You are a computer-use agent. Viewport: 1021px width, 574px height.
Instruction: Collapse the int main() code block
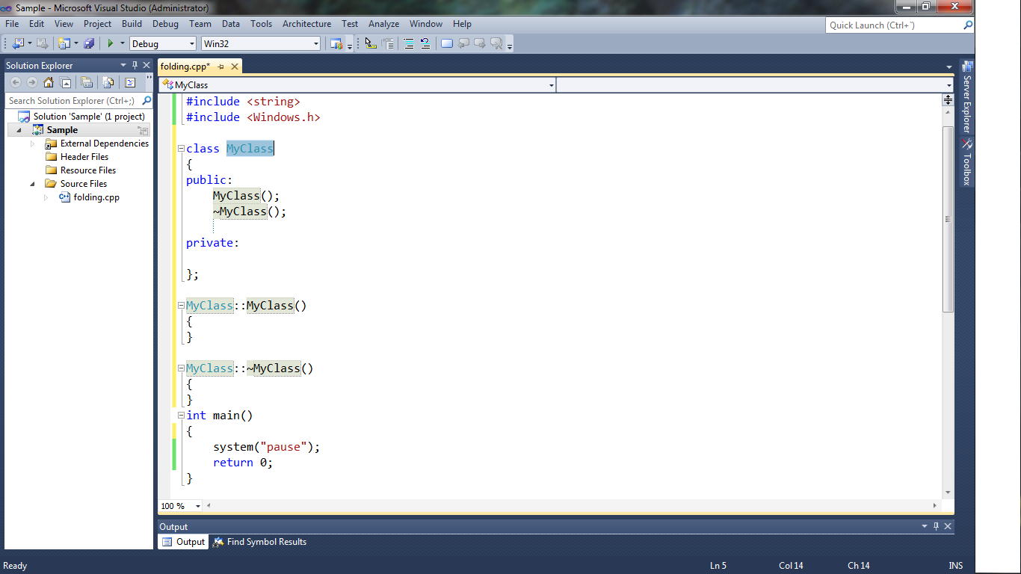(181, 416)
